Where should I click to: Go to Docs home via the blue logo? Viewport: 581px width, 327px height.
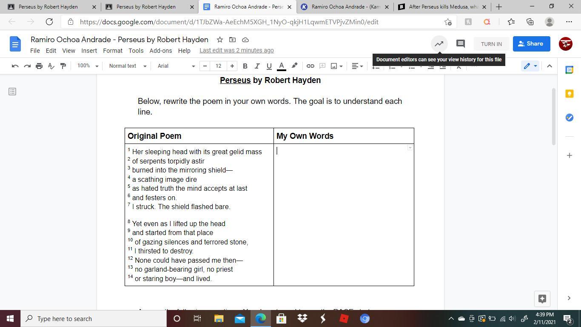tap(15, 44)
